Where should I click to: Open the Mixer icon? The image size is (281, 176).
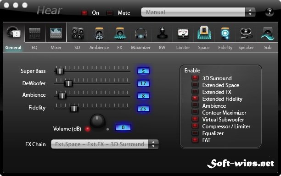56,33
